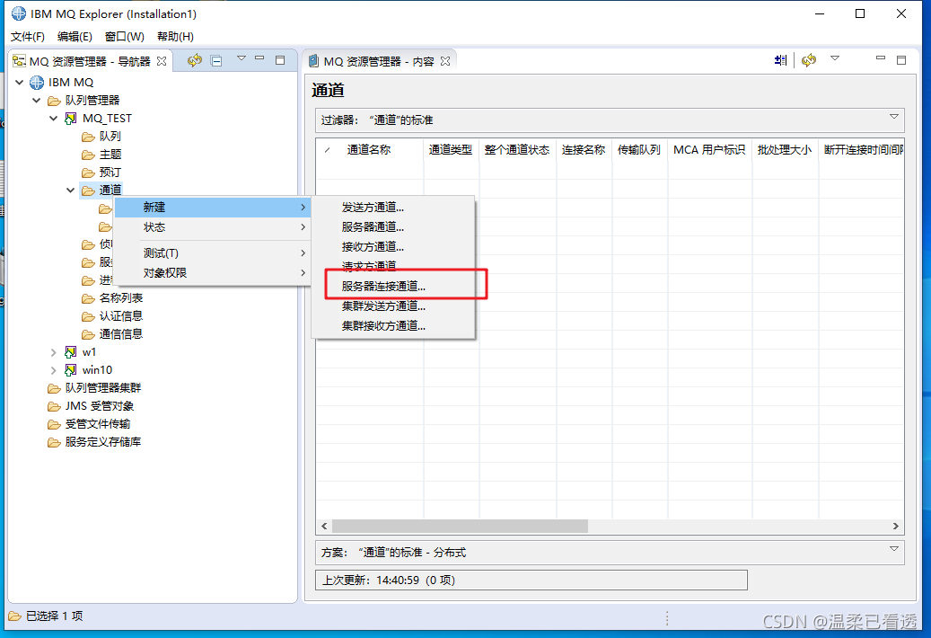Minimize the content panel
The width and height of the screenshot is (931, 638).
pos(881,58)
